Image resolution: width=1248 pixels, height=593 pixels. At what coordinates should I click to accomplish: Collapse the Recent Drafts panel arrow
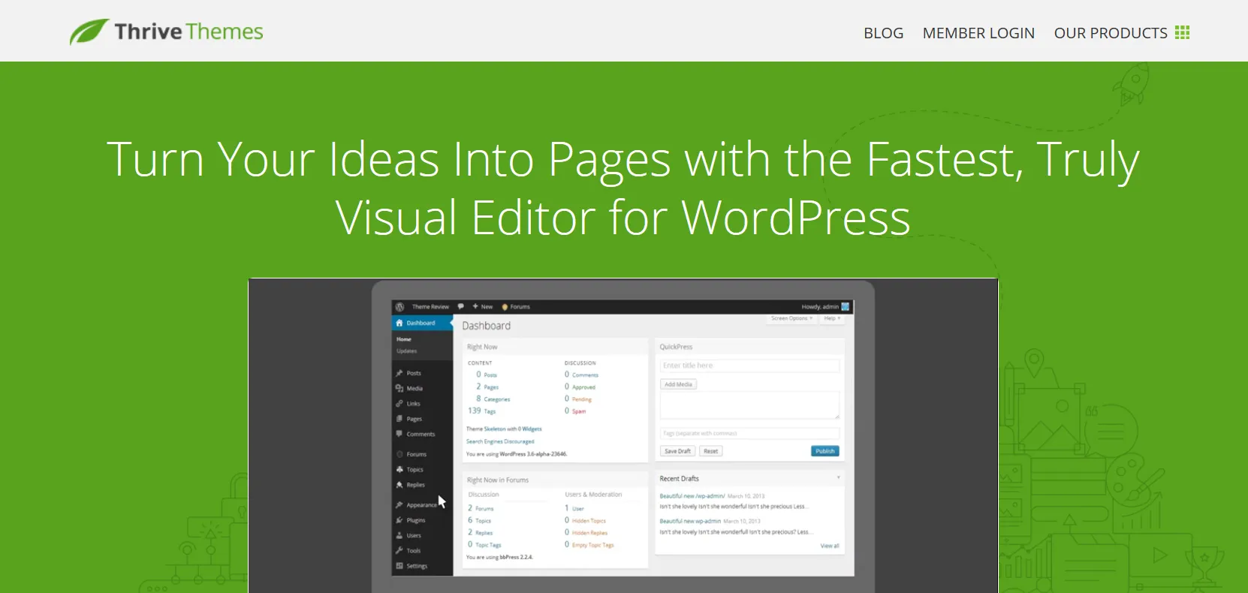838,477
